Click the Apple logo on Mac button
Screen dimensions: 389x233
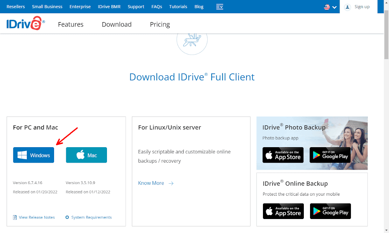tap(81, 155)
